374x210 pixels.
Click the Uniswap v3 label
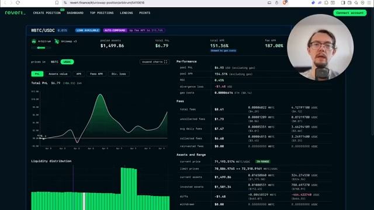pos(69,41)
